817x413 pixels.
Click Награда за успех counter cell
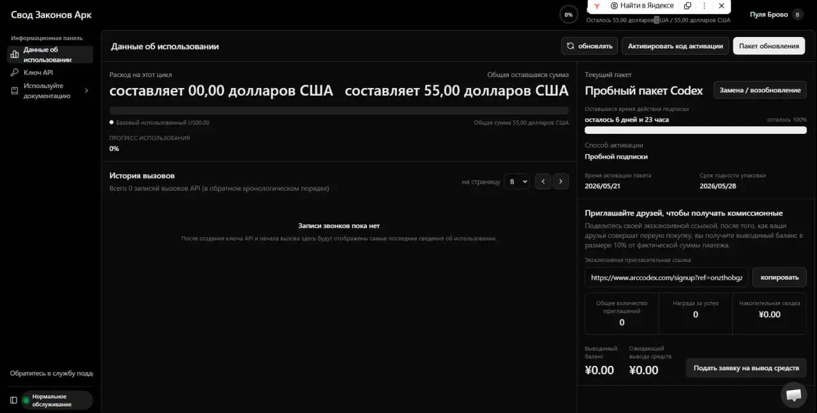pos(696,314)
